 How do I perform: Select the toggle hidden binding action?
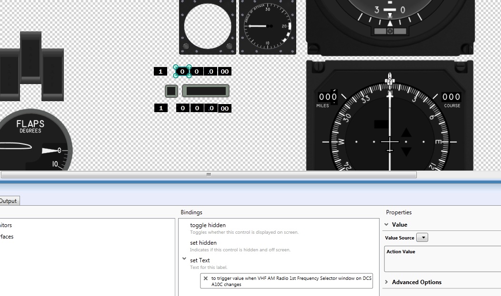(208, 225)
